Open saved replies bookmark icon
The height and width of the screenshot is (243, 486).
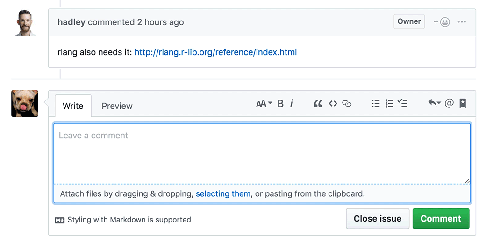point(463,104)
